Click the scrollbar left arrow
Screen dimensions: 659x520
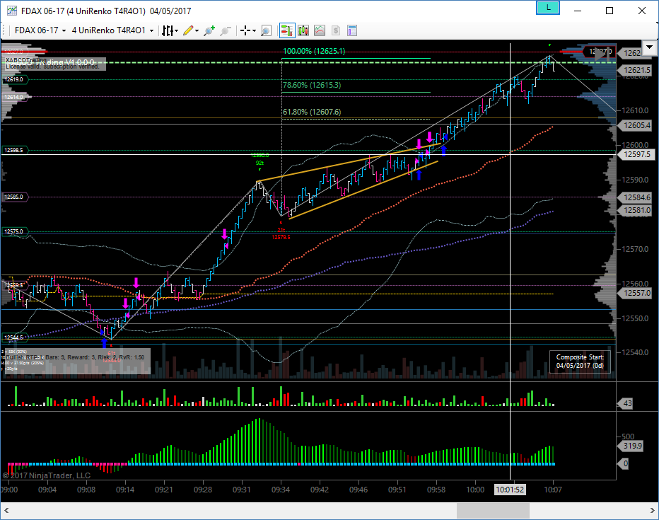(6, 512)
